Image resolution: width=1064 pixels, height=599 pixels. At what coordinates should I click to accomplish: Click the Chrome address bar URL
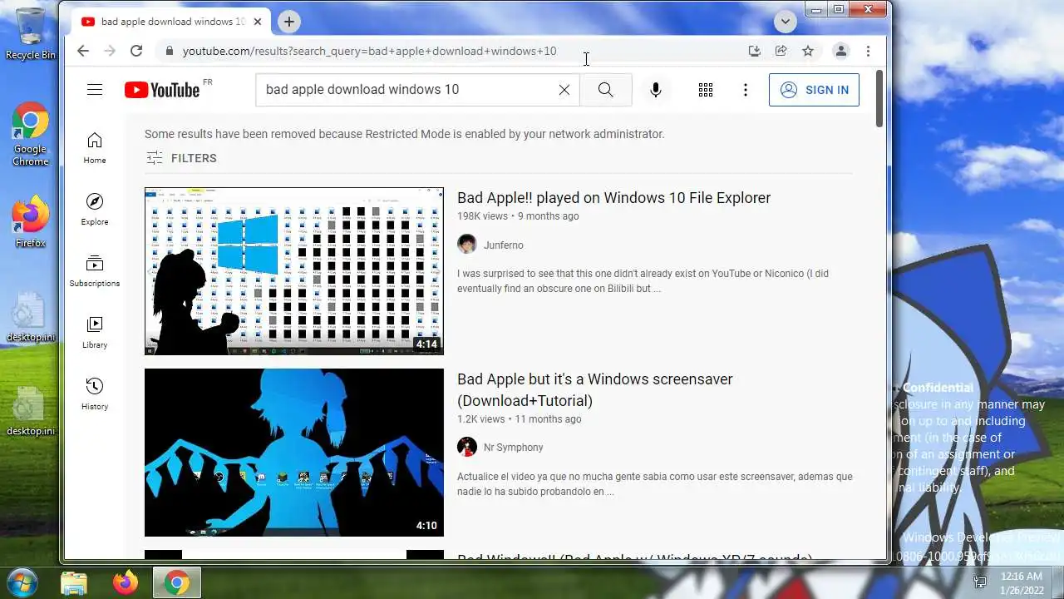[x=370, y=51]
